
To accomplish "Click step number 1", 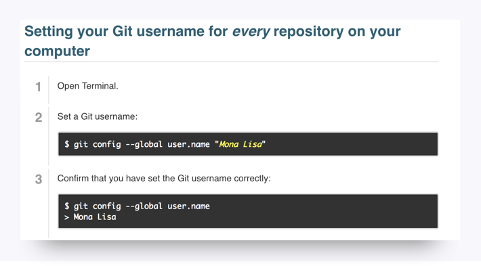I will tap(38, 87).
